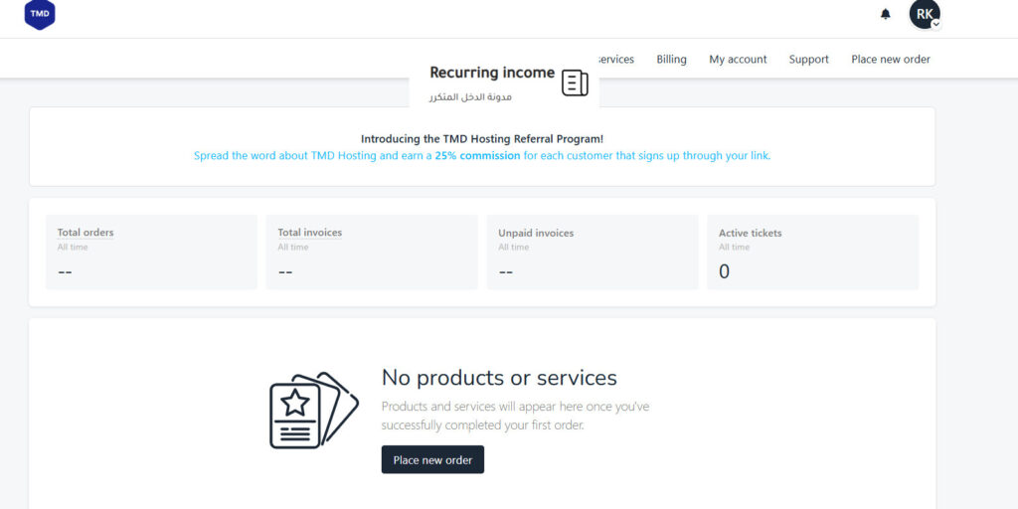Viewport: 1018px width, 509px height.
Task: Open the notifications bell
Action: click(x=886, y=14)
